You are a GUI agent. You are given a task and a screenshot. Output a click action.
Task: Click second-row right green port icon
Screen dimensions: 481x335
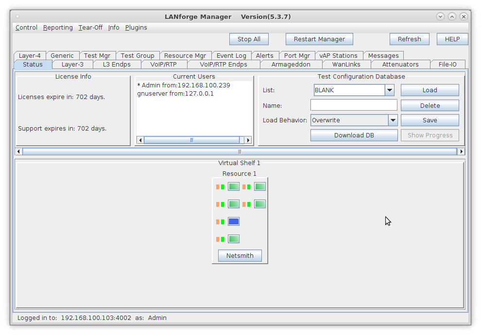point(260,204)
